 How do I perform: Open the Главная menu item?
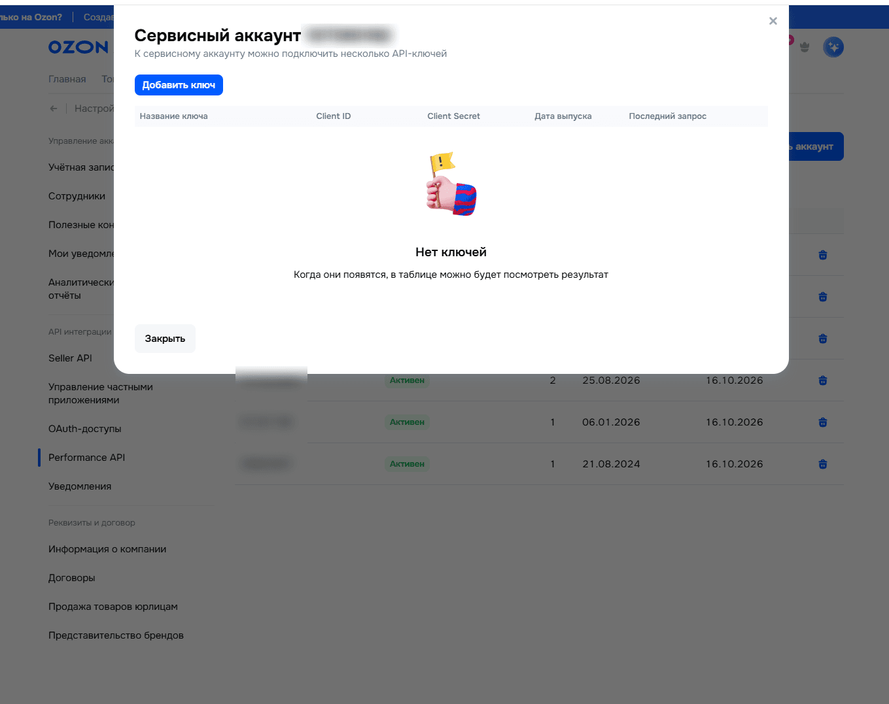(x=67, y=79)
